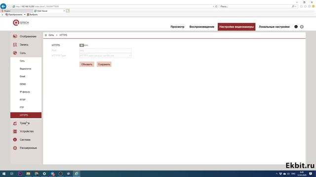Open the HTTPS Type dropdown
This screenshot has width=316, height=177.
coord(105,56)
